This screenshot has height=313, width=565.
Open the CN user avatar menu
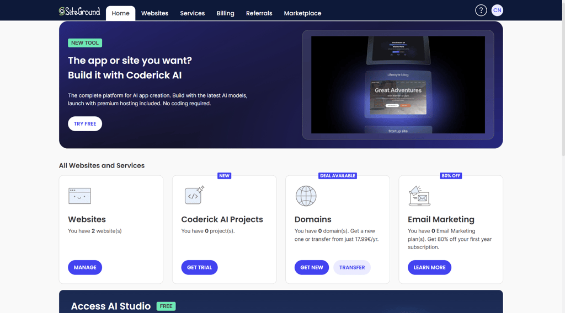[x=497, y=10]
